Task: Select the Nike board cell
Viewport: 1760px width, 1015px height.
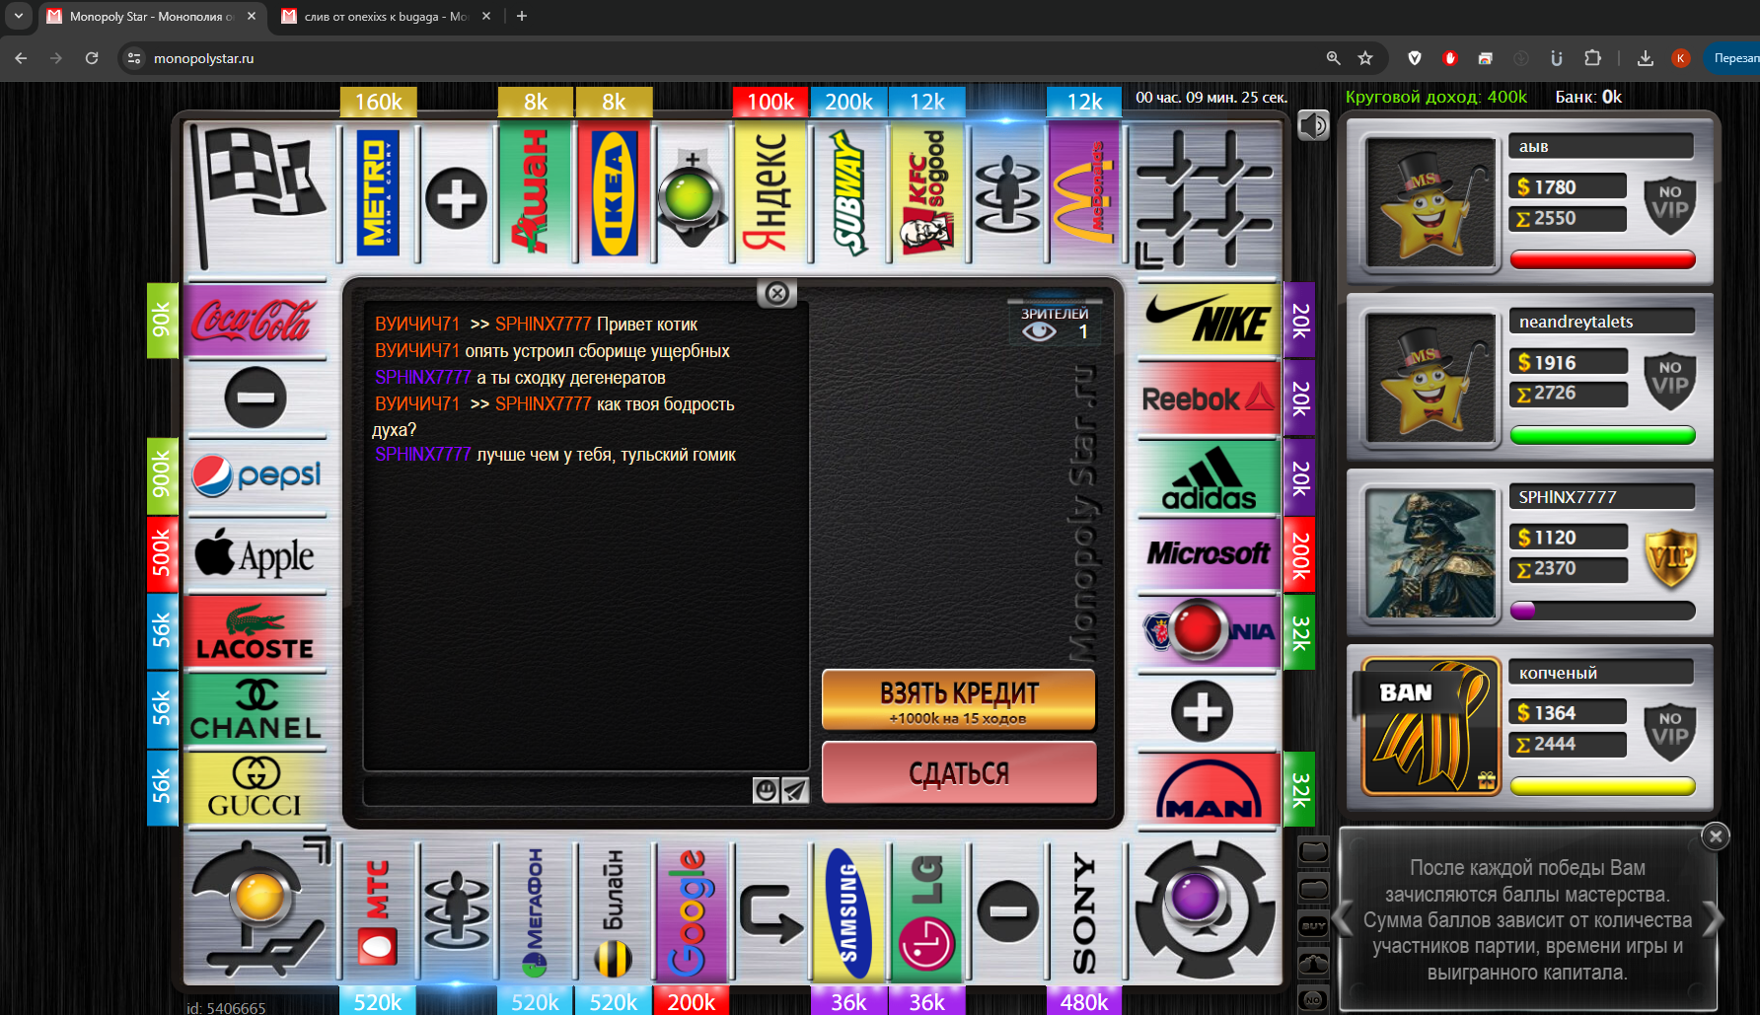Action: [1209, 321]
